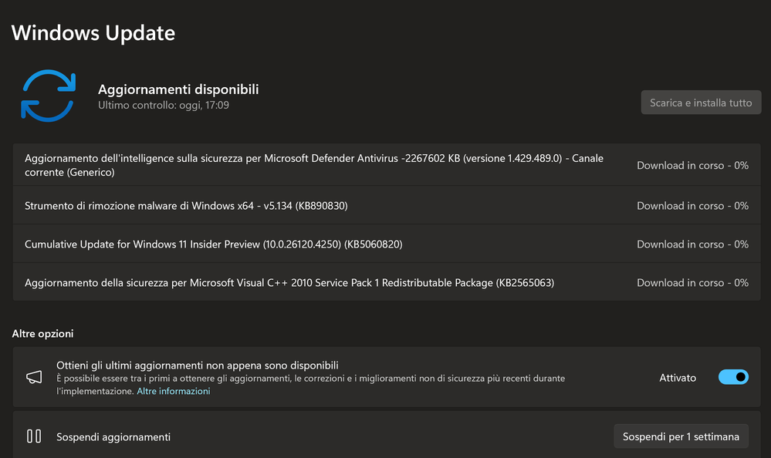Image resolution: width=771 pixels, height=458 pixels.
Task: Click download status of the Defender update
Action: pos(692,165)
